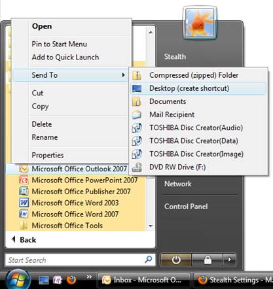
Task: Click Microsoft Office Word 2007 entry
Action: 75,214
